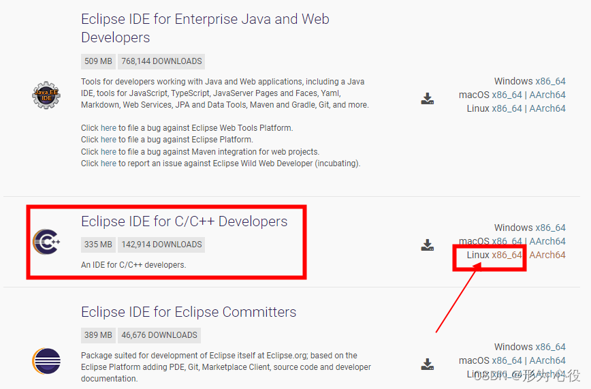Open Eclipse IDE for Eclipse Committers title
Screen dimensions: 591x389
pyautogui.click(x=189, y=312)
